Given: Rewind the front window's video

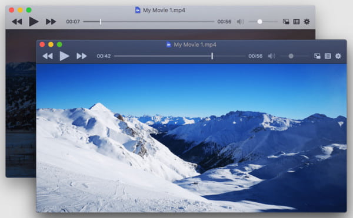Looking at the screenshot, I should (x=48, y=56).
